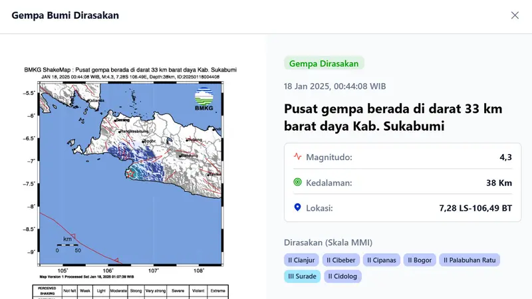Image resolution: width=532 pixels, height=299 pixels.
Task: Click the Violent legend column header
Action: [198, 291]
